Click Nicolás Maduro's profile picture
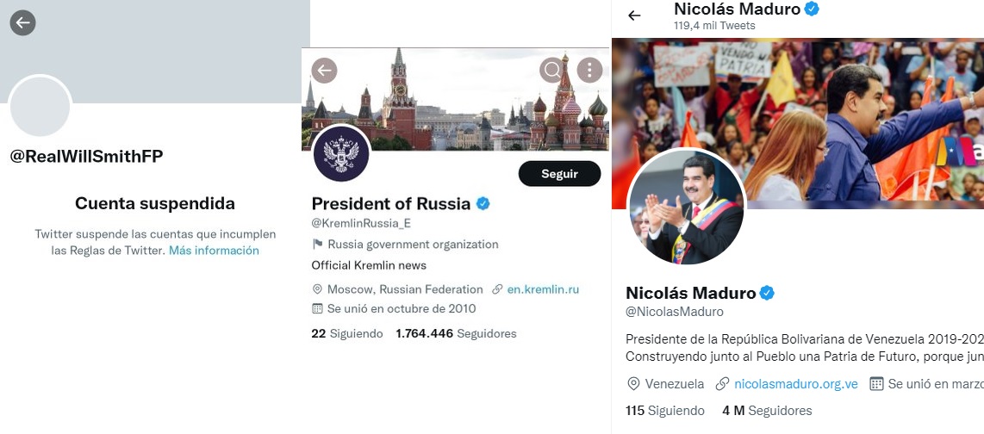 [x=686, y=206]
